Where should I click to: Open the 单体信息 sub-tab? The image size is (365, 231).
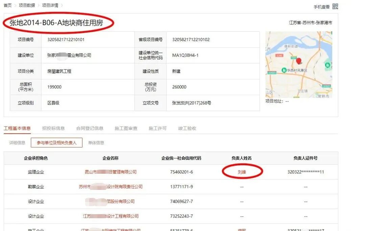coord(97,143)
